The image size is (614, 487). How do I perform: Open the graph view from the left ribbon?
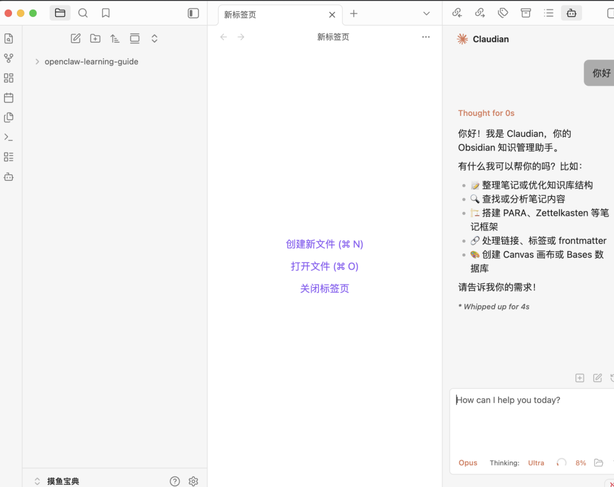tap(9, 58)
